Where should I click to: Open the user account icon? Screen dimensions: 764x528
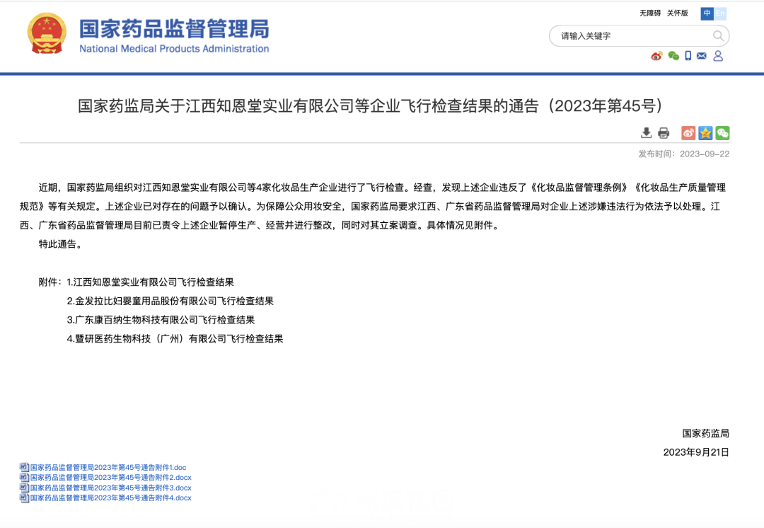[718, 56]
